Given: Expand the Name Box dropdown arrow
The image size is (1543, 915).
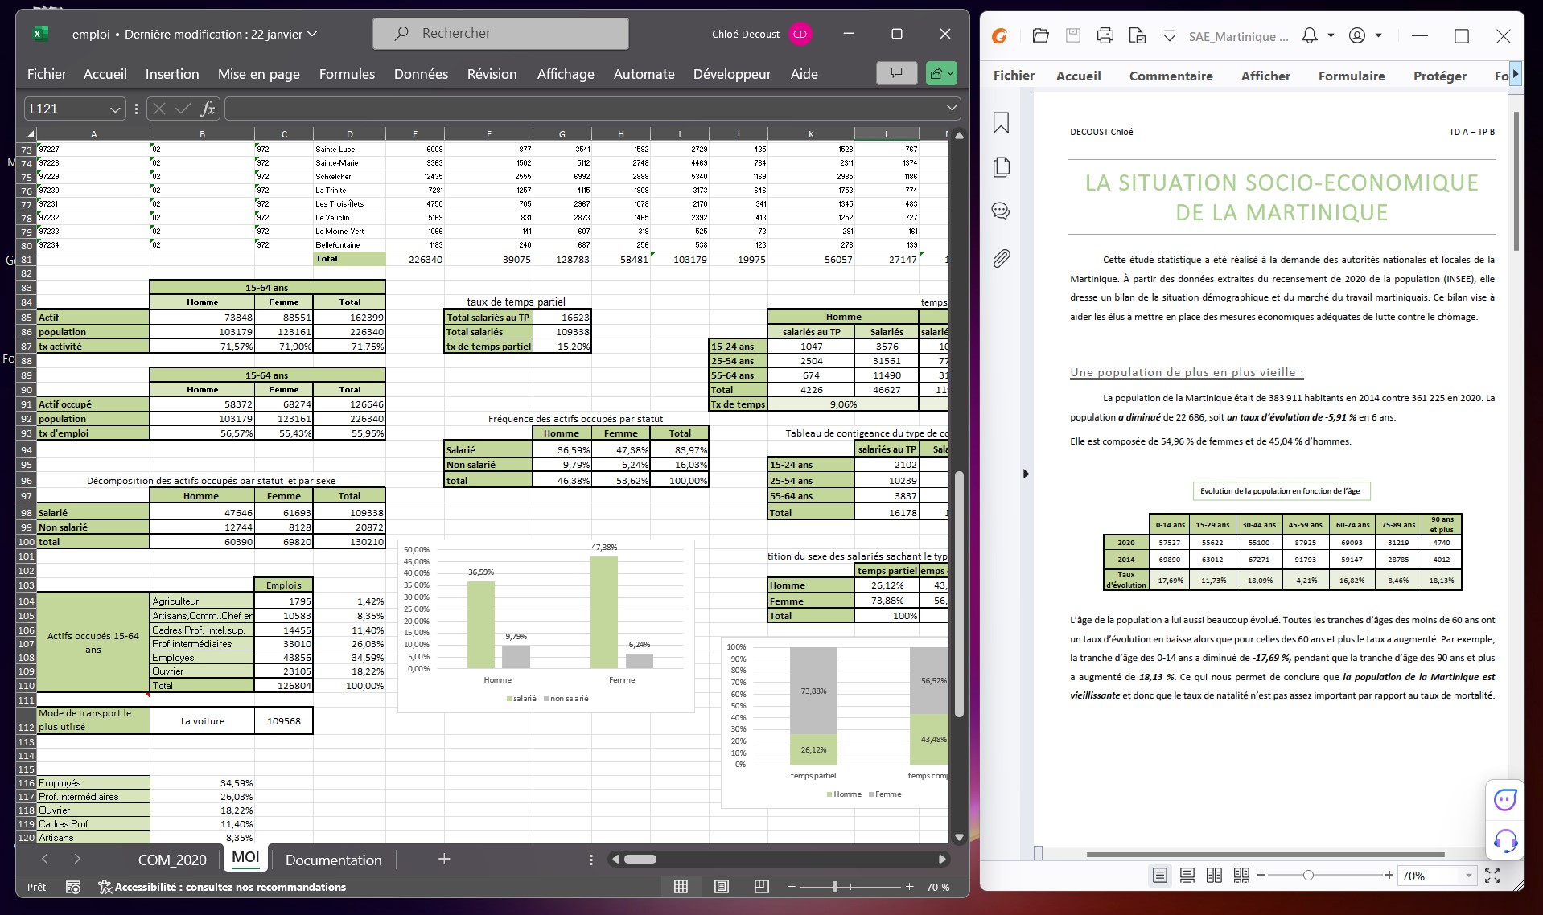Looking at the screenshot, I should tap(115, 109).
